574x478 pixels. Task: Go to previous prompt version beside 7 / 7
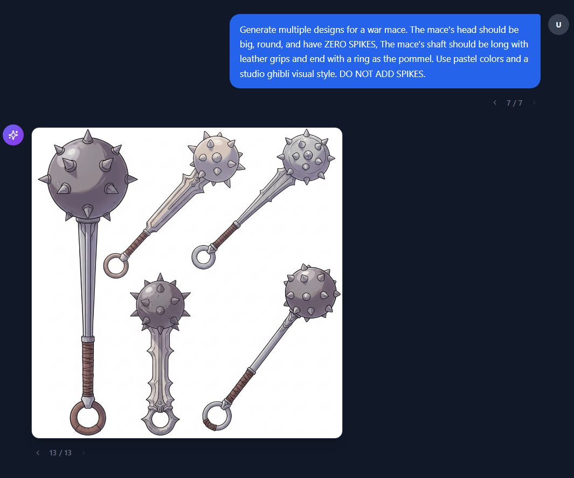click(x=495, y=103)
